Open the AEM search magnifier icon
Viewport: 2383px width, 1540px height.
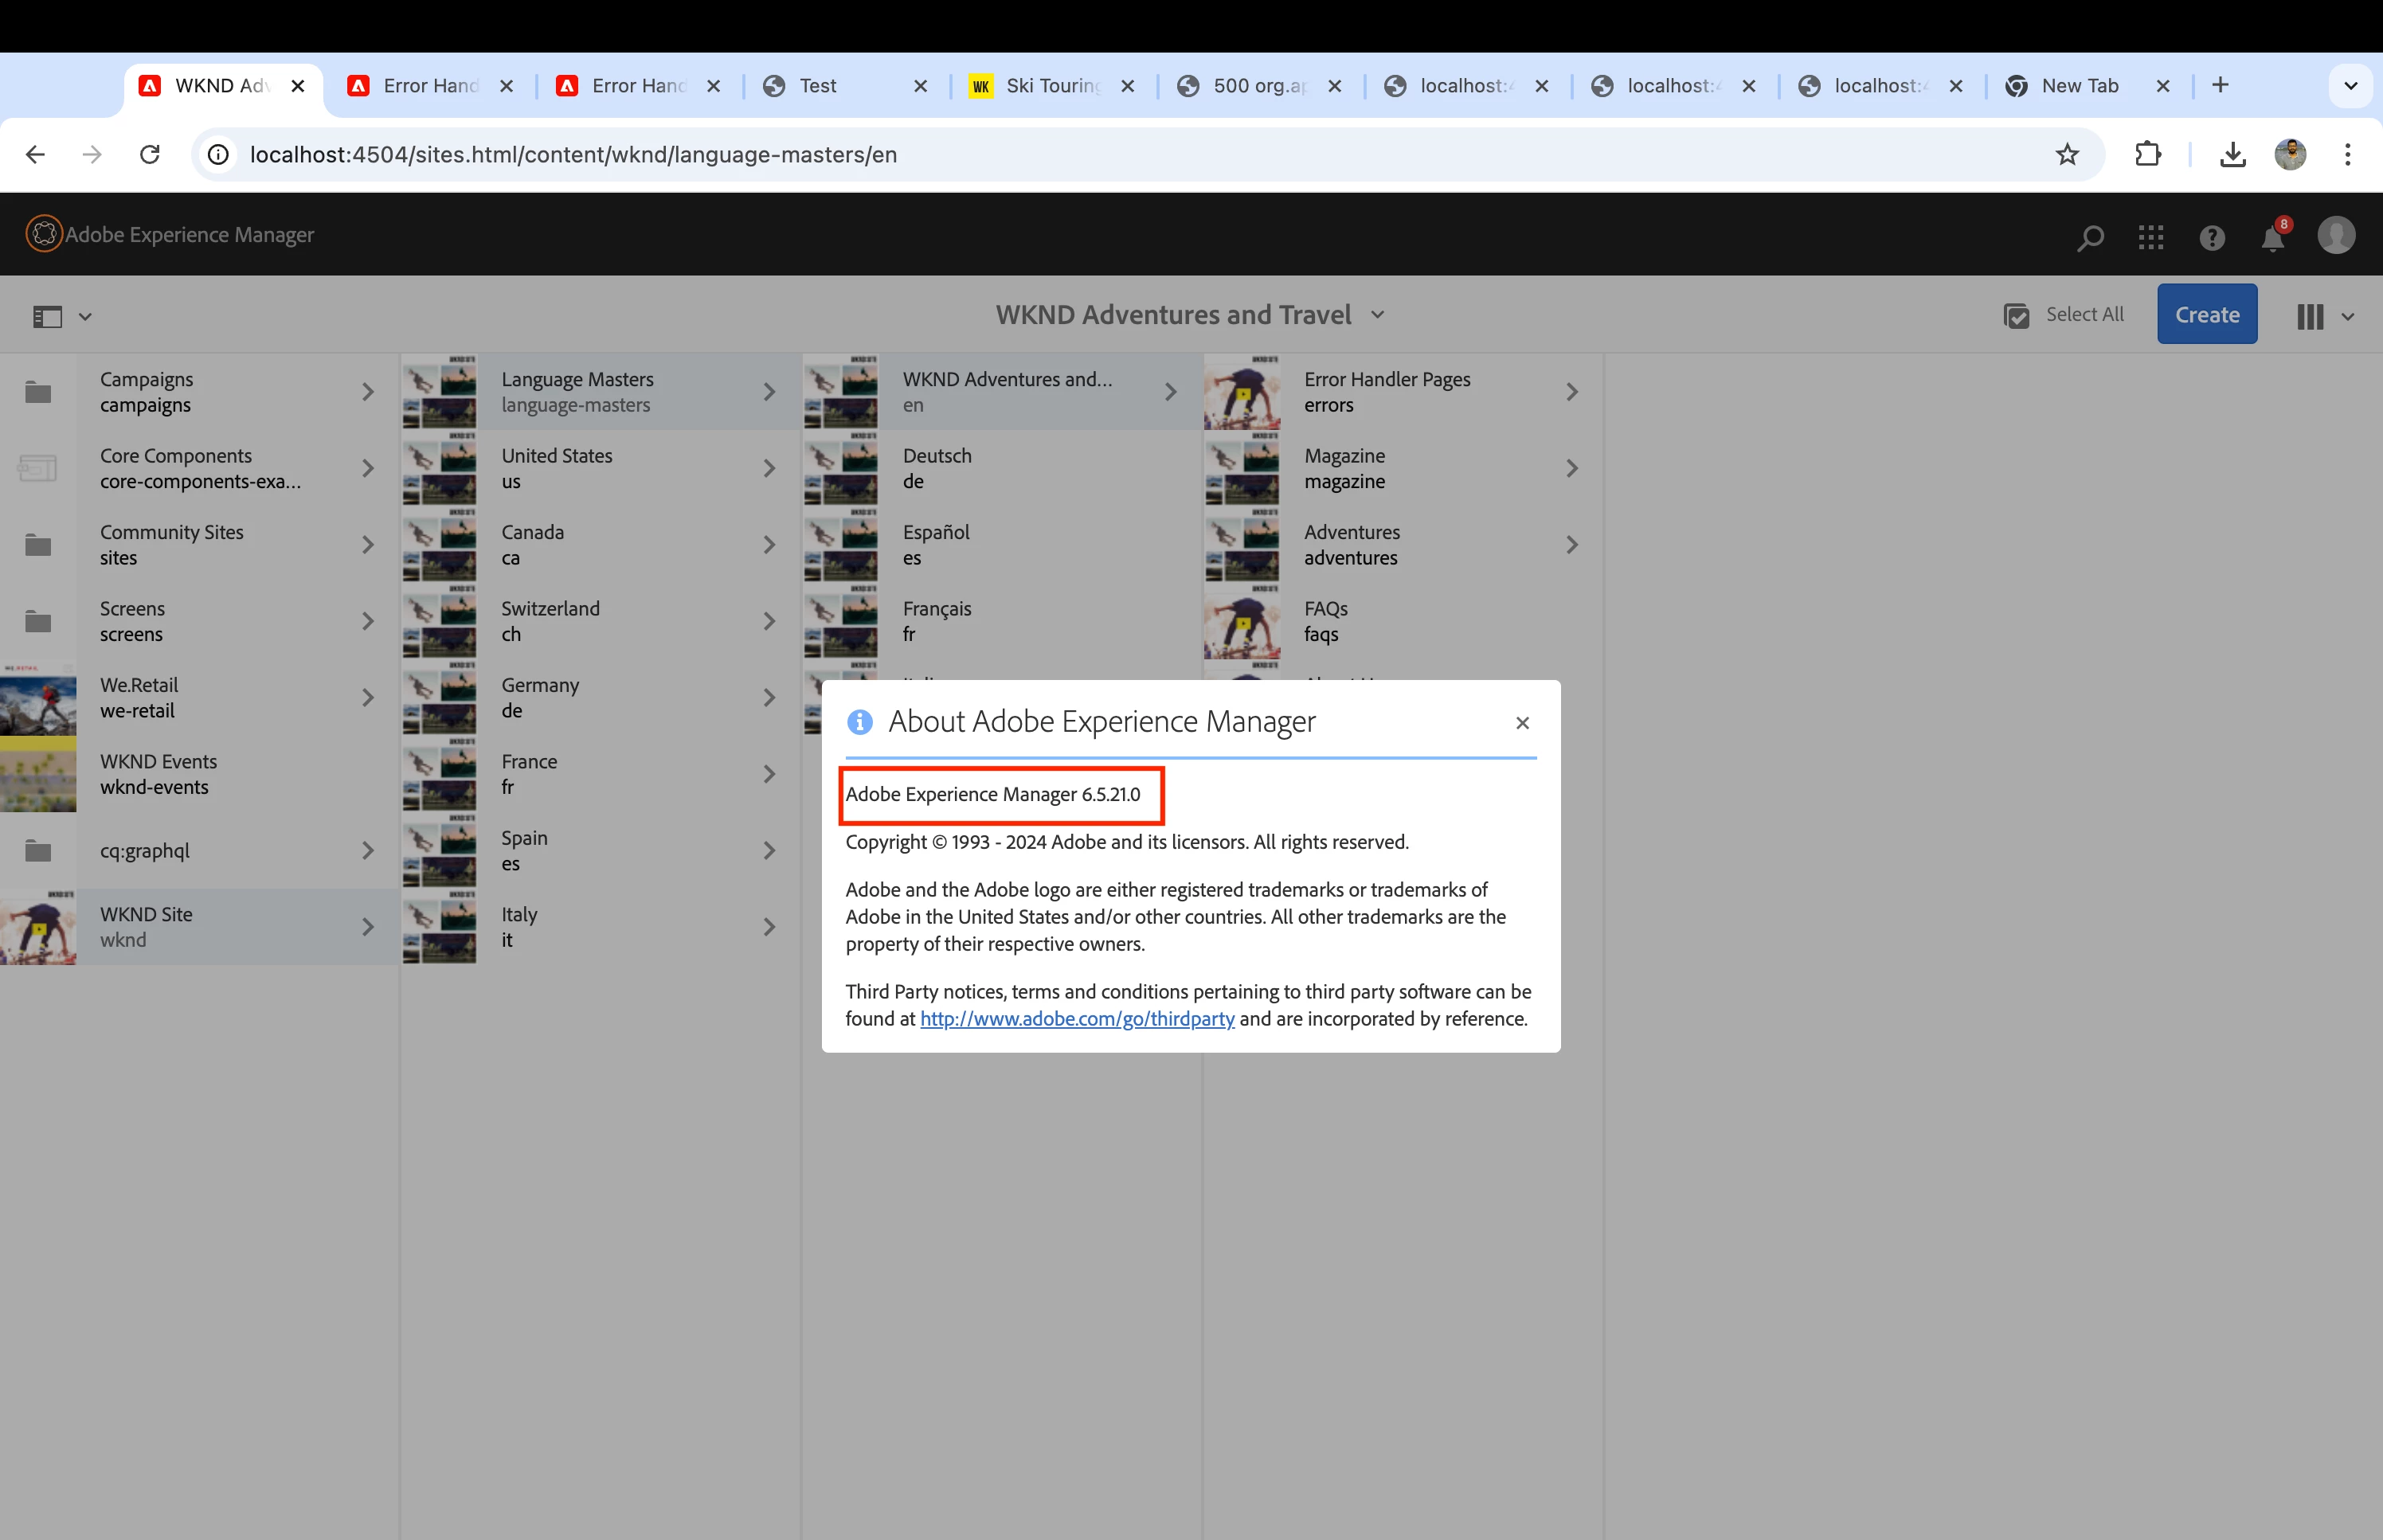point(2090,237)
